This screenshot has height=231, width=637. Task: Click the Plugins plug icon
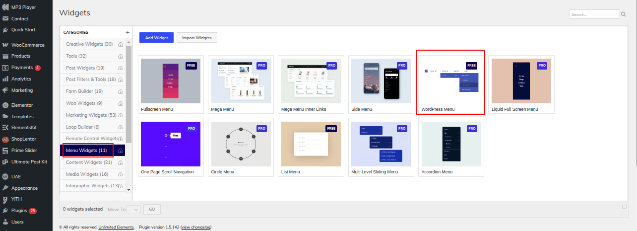[5, 211]
